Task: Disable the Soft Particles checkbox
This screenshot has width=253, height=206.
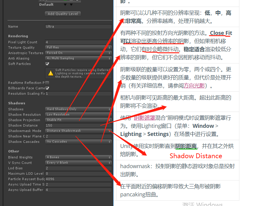Action: (x=47, y=63)
